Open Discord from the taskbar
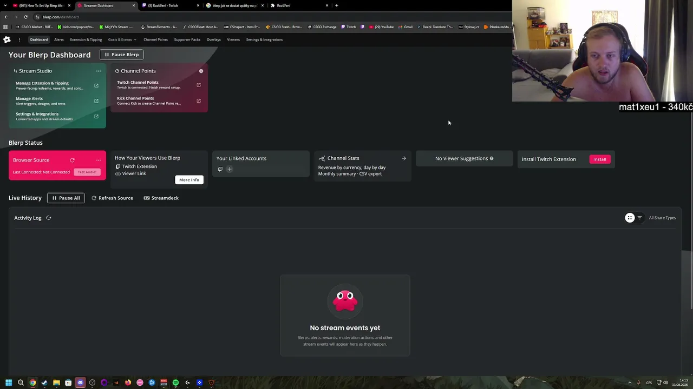 click(x=80, y=383)
